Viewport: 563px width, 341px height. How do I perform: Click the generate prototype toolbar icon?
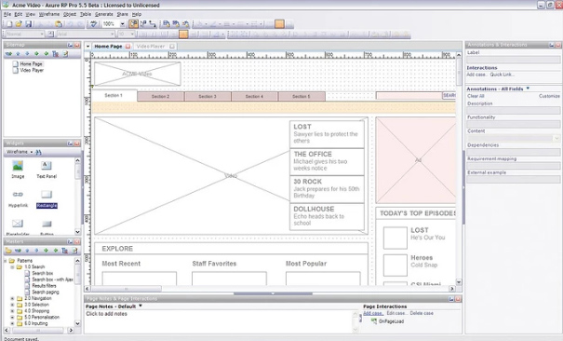point(167,24)
